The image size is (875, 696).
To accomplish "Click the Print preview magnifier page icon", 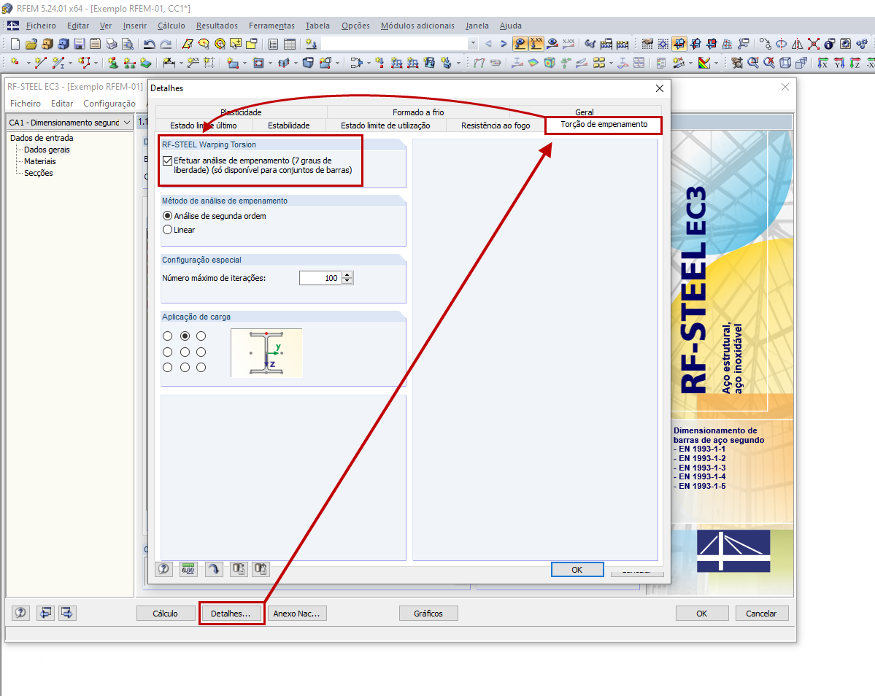I will pyautogui.click(x=128, y=44).
